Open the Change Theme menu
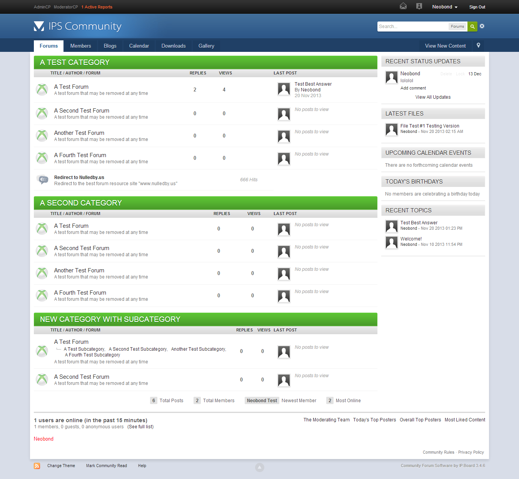The width and height of the screenshot is (519, 479). (61, 466)
